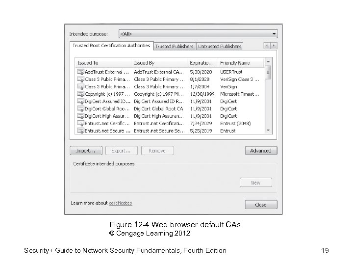353x265 pixels.
Task: Sort by the Friendly Name column header
Action: pos(241,63)
